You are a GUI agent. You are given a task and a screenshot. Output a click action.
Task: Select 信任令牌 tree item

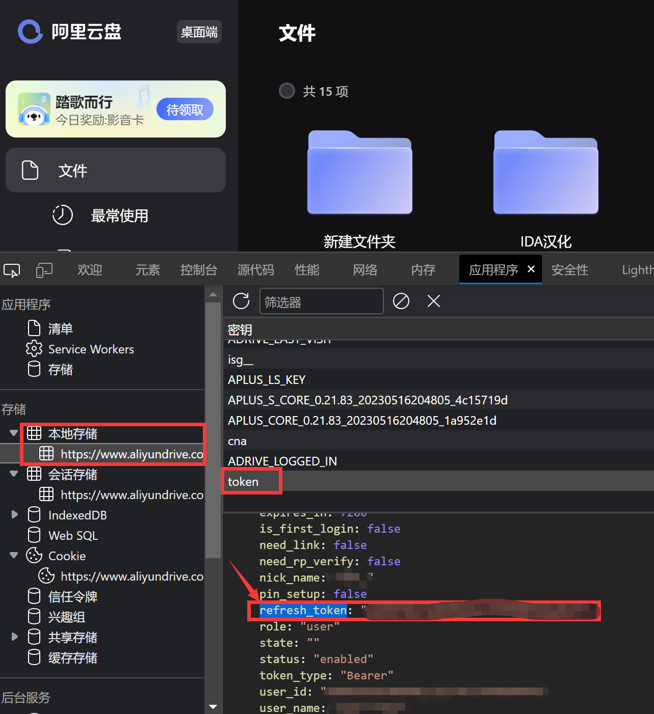click(x=73, y=596)
